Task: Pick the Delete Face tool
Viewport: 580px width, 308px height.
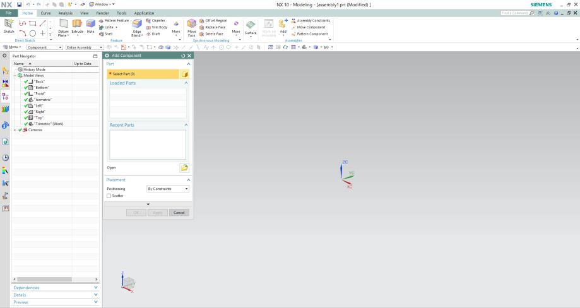Action: click(211, 34)
